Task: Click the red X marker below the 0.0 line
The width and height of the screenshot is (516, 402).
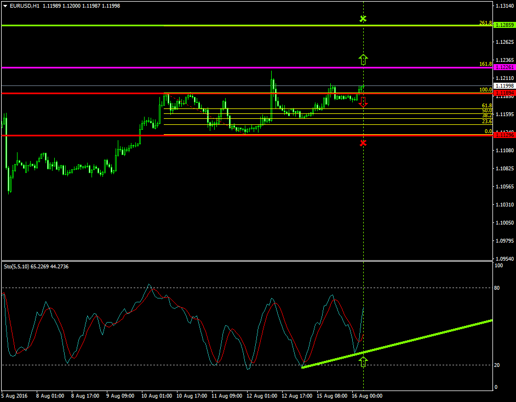Action: point(363,143)
